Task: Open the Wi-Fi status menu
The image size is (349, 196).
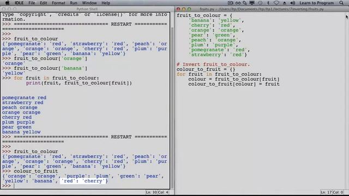Action: click(x=276, y=3)
